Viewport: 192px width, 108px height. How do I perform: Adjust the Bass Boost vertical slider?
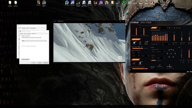174,36
